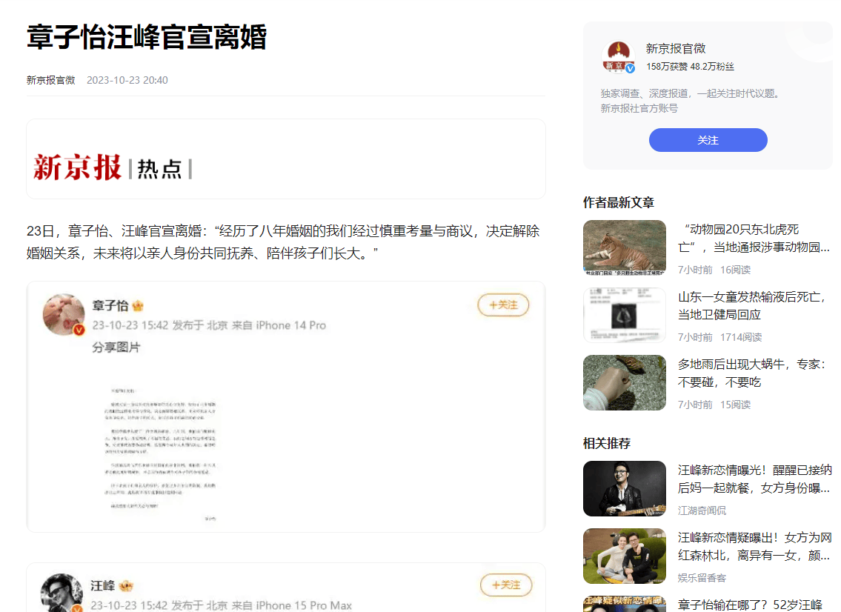Viewport: 841px width, 612px height.
Task: Open the 章子怡输在哪了 recommended article
Action: pos(750,605)
